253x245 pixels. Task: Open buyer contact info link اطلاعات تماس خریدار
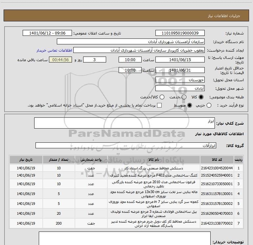click(x=54, y=50)
